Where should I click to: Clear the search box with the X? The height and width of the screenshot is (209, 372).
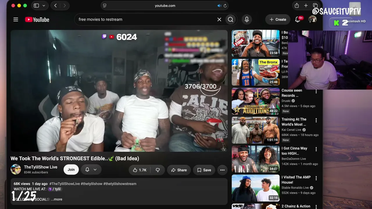pyautogui.click(x=219, y=19)
